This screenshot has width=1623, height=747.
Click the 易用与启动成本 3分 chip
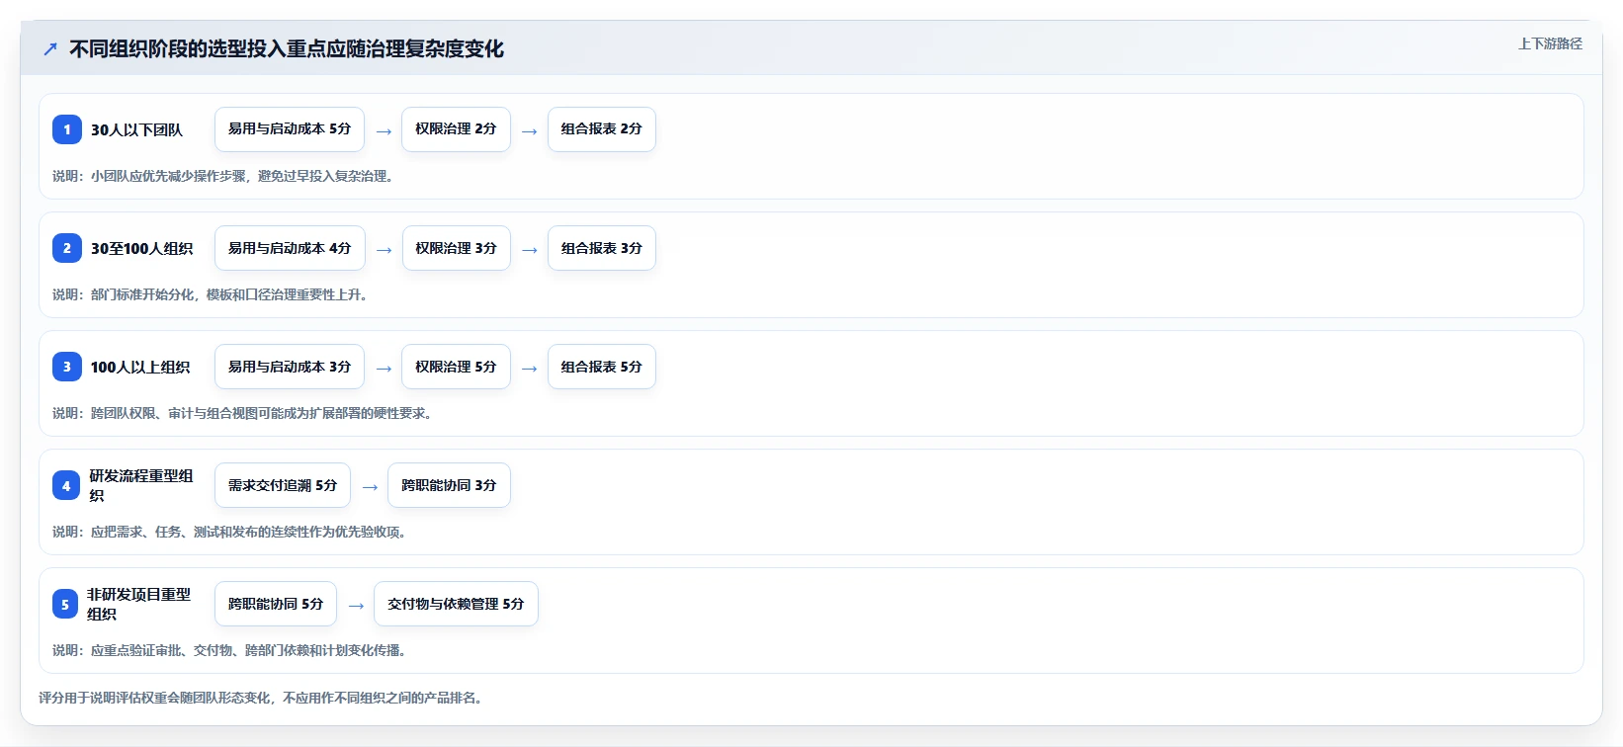tap(290, 367)
